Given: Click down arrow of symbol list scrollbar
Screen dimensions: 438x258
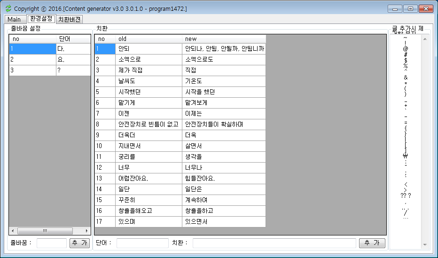Looking at the screenshot, I should point(425,244).
